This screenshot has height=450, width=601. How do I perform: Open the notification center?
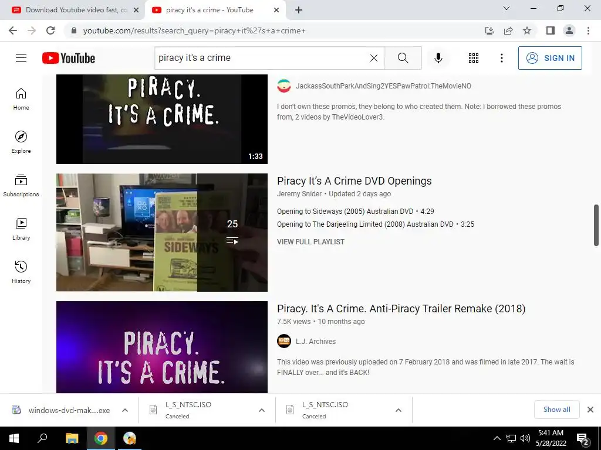[x=583, y=438]
